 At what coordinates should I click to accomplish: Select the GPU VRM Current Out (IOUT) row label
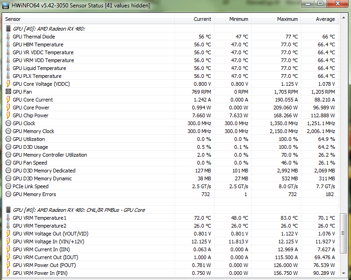coord(45,257)
